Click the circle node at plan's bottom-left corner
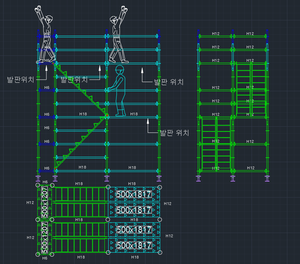 tap(38, 254)
